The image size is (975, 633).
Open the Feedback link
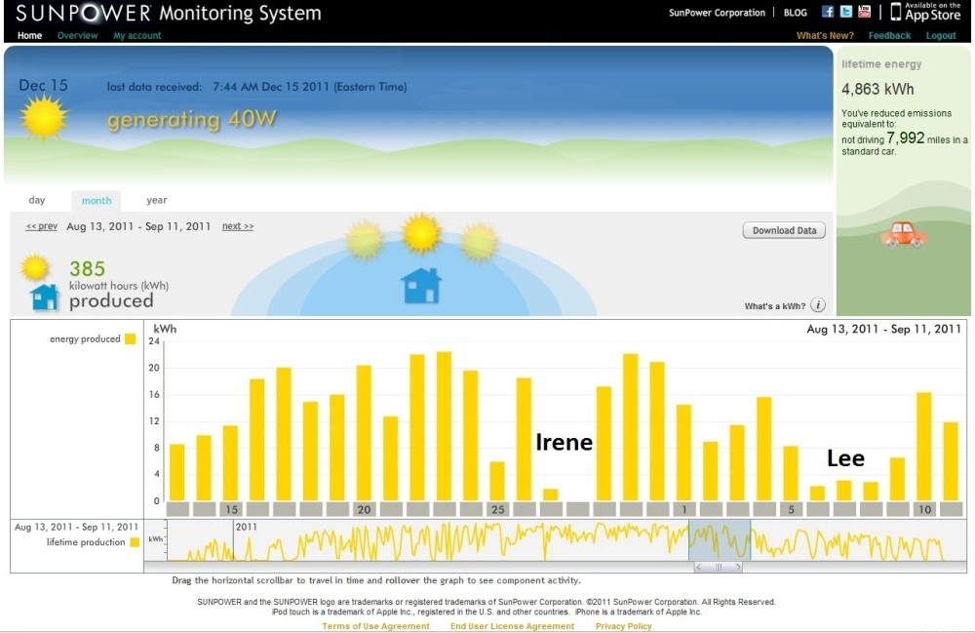click(889, 35)
